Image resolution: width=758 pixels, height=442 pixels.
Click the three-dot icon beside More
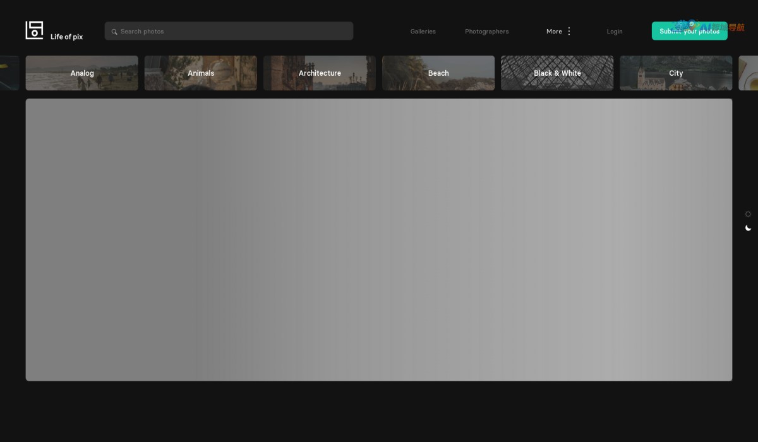[x=569, y=31]
